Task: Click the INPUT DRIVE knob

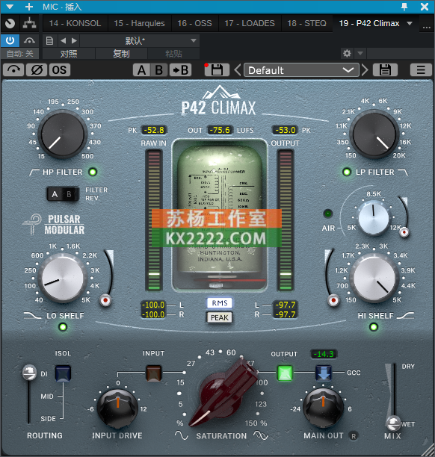Action: [117, 408]
